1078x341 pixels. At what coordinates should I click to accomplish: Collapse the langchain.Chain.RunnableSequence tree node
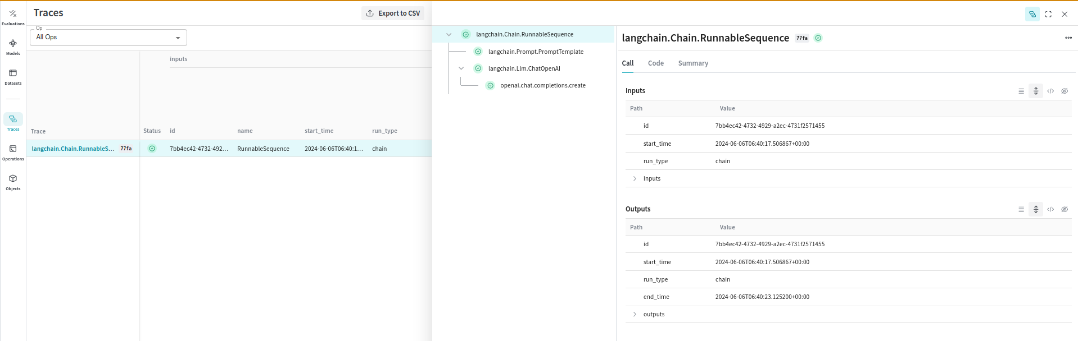pos(449,35)
